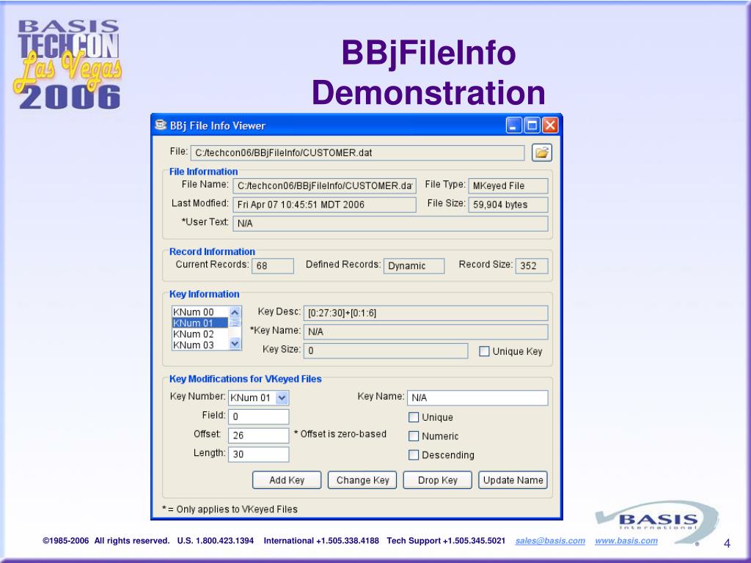751x563 pixels.
Task: Click the BASIS TechCon Las Vegas 2006 logo
Action: click(x=68, y=65)
